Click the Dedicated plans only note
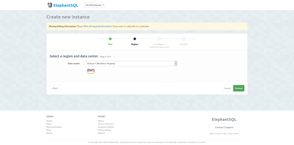The width and height of the screenshot is (294, 145). pos(159,47)
